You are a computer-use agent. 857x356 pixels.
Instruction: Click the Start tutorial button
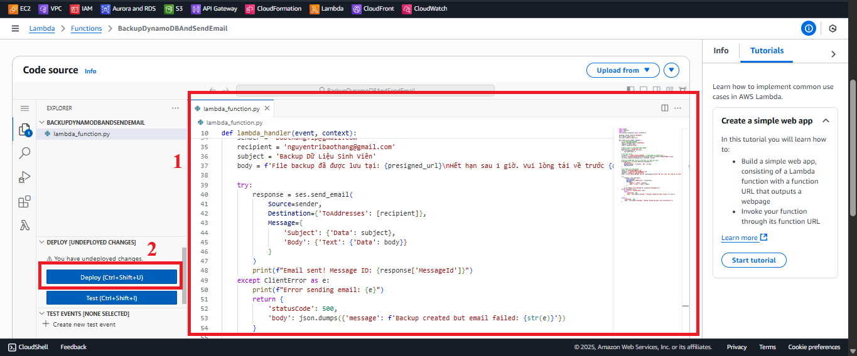(753, 260)
